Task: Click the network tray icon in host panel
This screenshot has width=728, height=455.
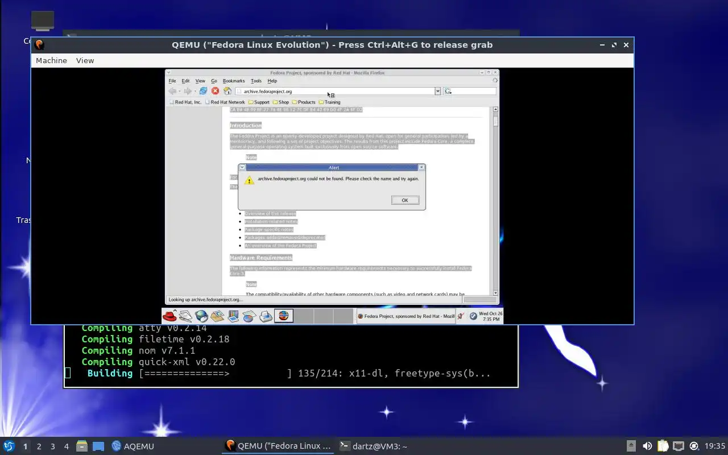Action: [x=678, y=446]
